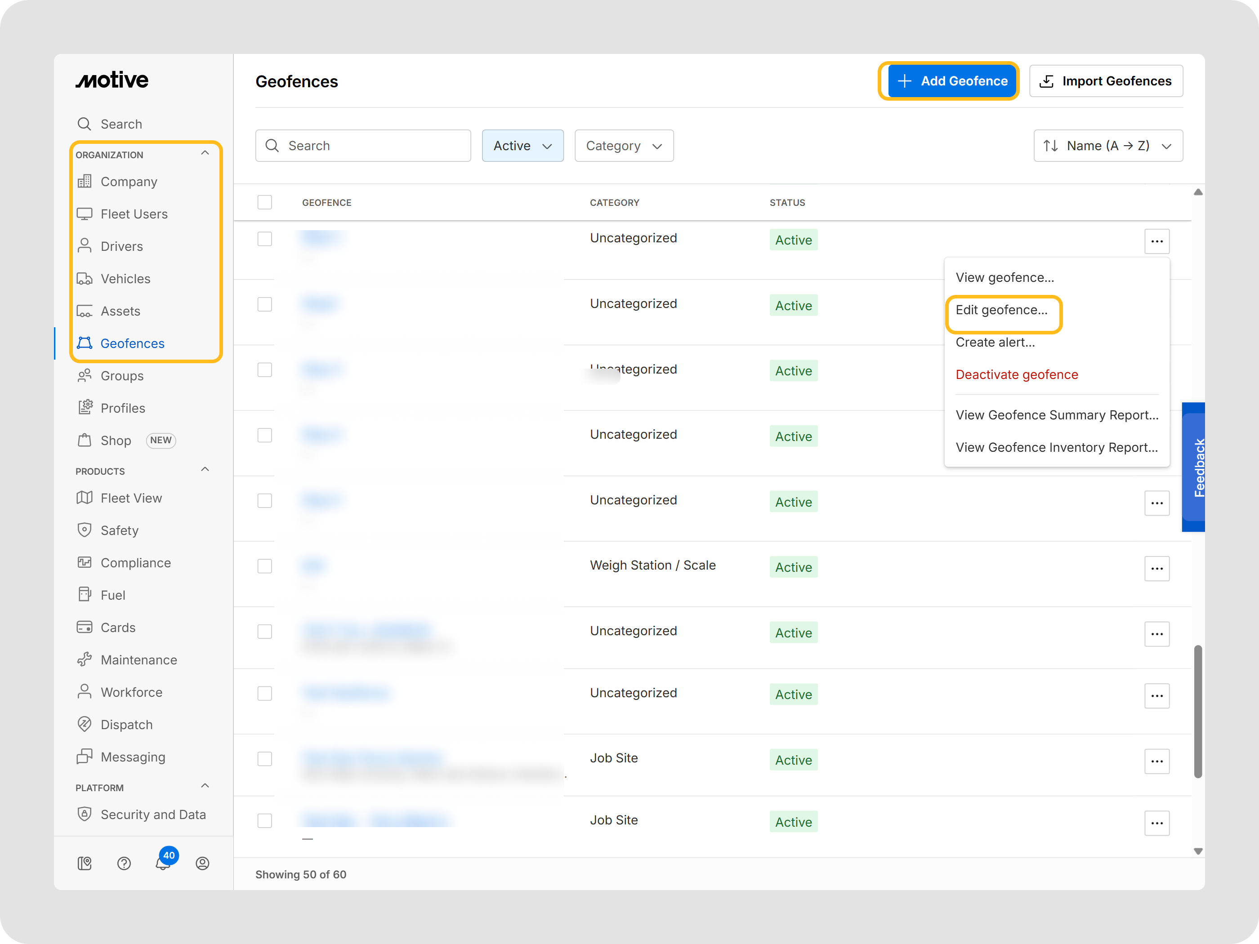
Task: Open the Dispatch sidebar item
Action: [x=126, y=724]
